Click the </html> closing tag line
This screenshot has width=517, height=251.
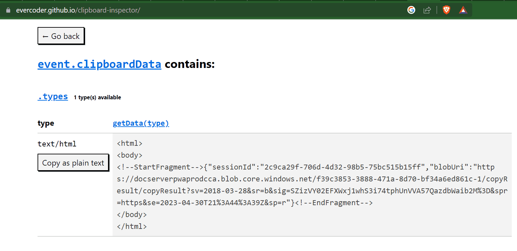tap(132, 226)
